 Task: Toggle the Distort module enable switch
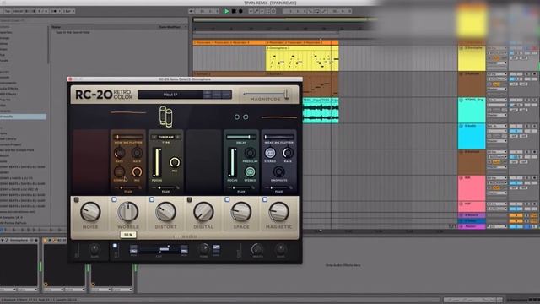152,199
